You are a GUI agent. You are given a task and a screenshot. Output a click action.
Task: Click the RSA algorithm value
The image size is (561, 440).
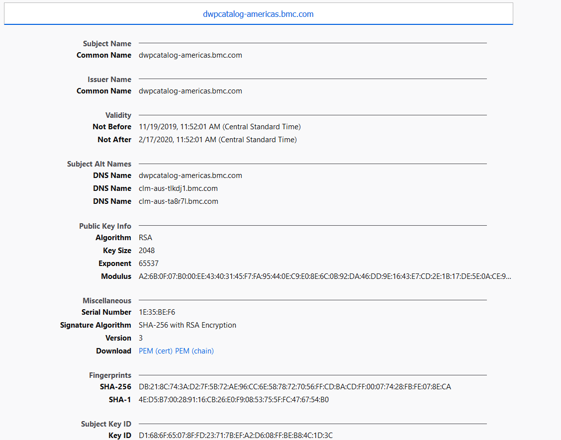pyautogui.click(x=145, y=238)
